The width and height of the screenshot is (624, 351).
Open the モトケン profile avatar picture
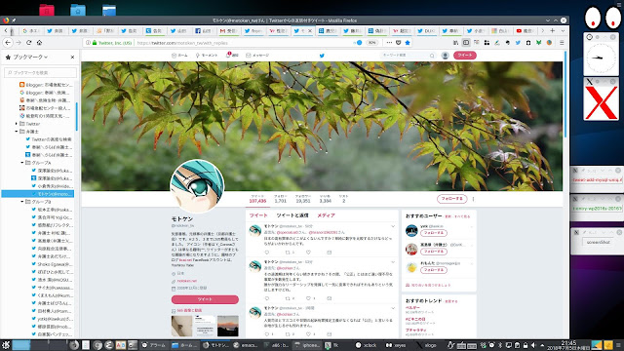[x=197, y=186]
